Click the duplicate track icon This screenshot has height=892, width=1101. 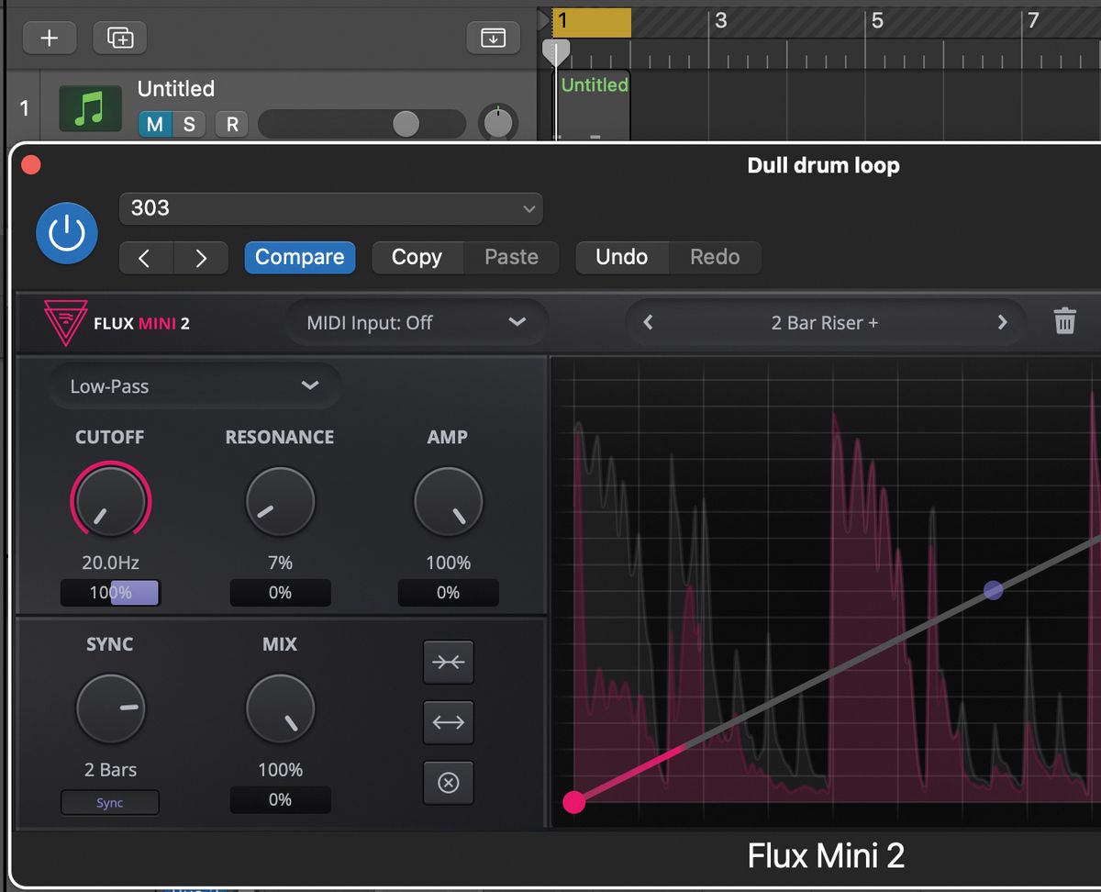pyautogui.click(x=119, y=38)
